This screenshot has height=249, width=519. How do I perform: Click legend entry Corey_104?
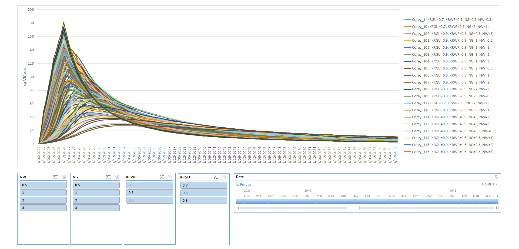[x=447, y=61]
